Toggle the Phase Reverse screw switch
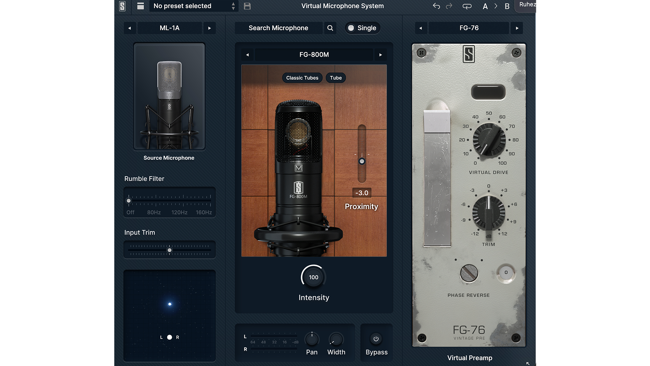This screenshot has width=650, height=366. (x=469, y=273)
